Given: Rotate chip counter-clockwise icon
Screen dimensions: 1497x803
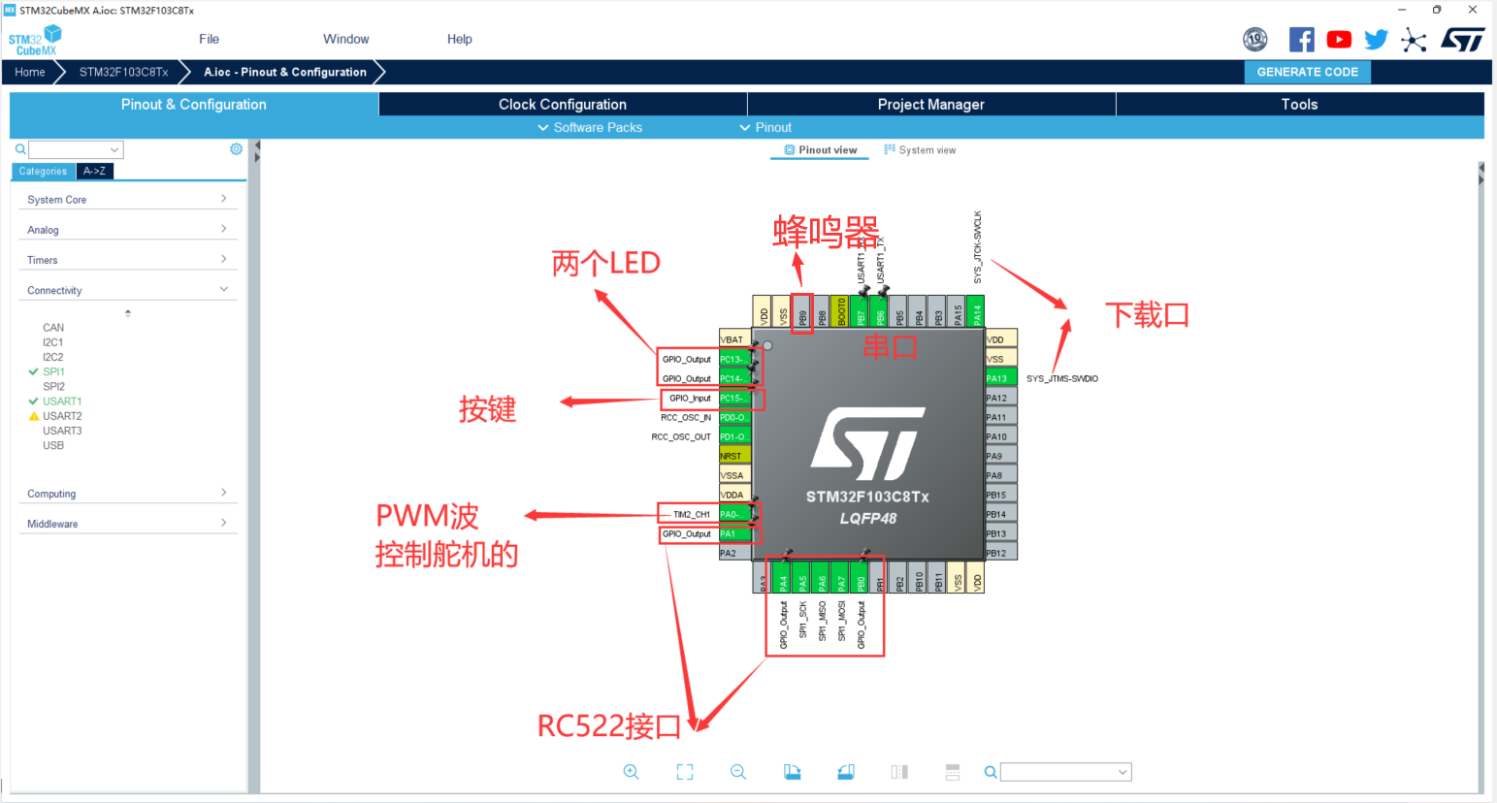Looking at the screenshot, I should click(x=846, y=772).
